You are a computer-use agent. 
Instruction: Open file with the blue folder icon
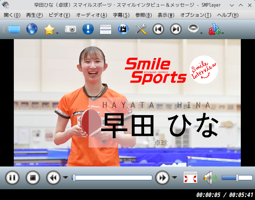pos(14,29)
